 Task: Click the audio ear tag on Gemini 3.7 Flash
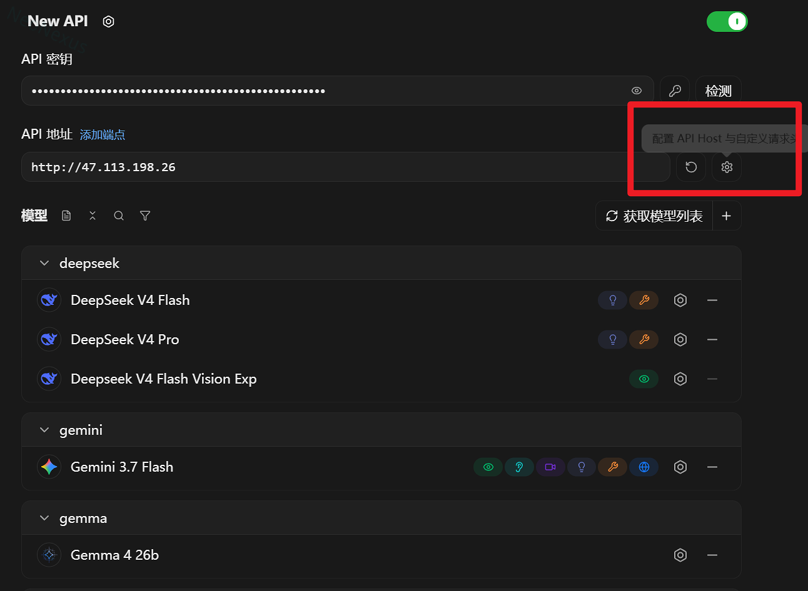click(519, 467)
